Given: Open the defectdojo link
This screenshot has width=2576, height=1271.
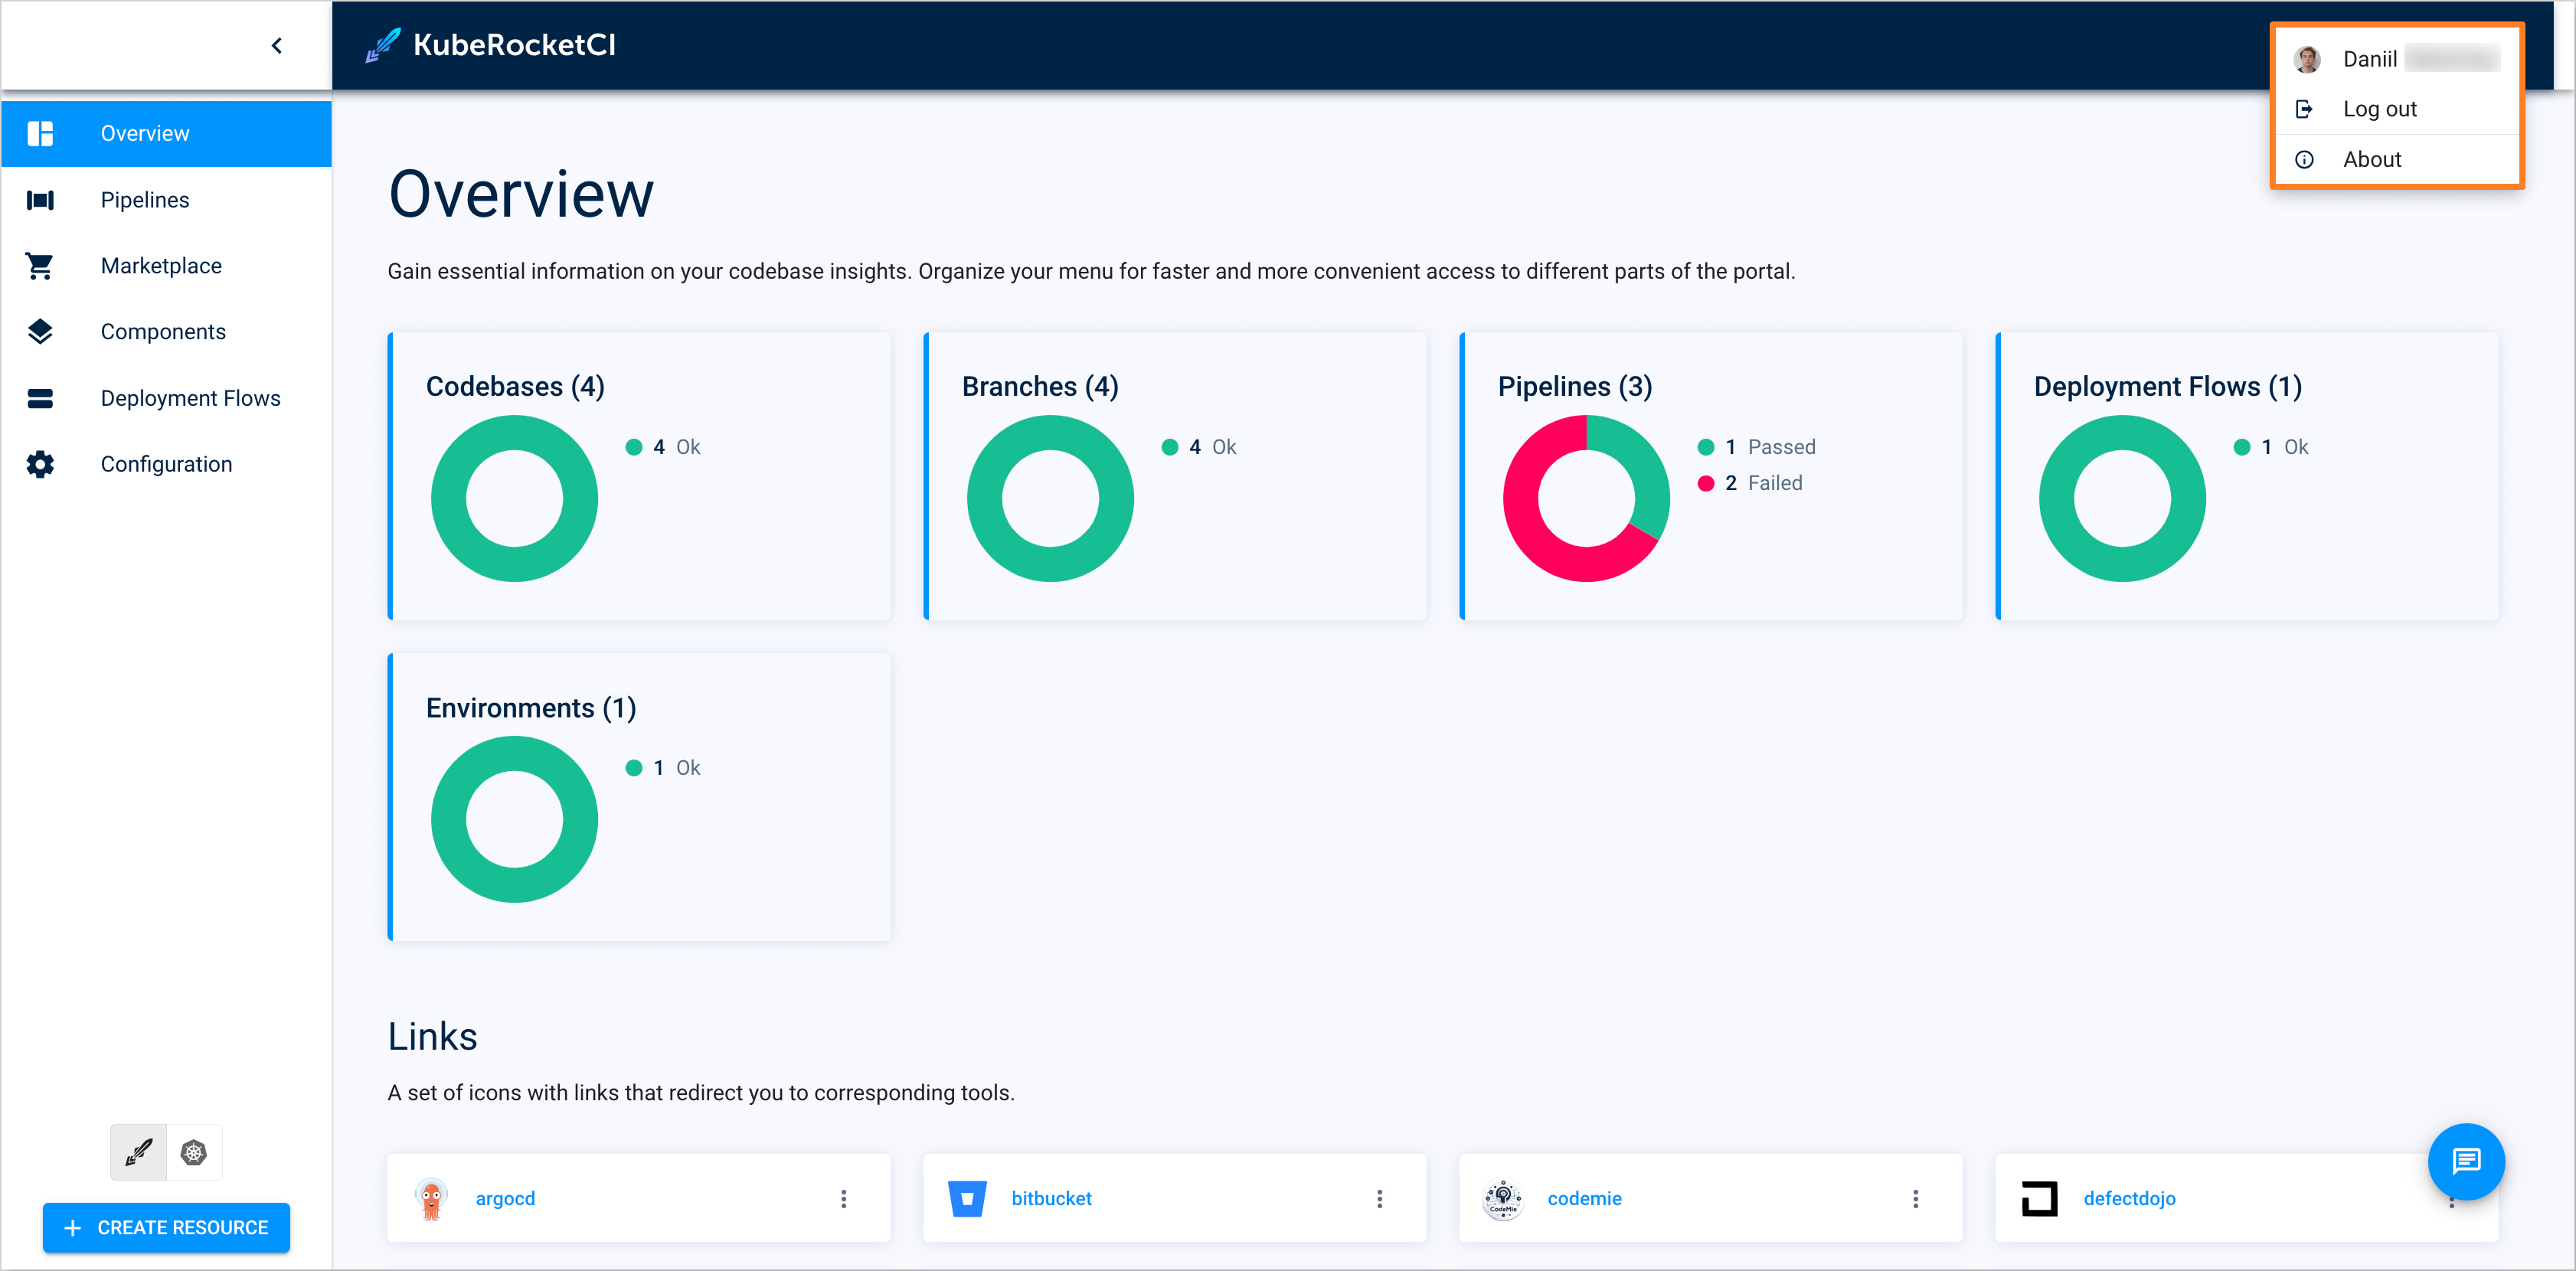Looking at the screenshot, I should tap(2129, 1198).
